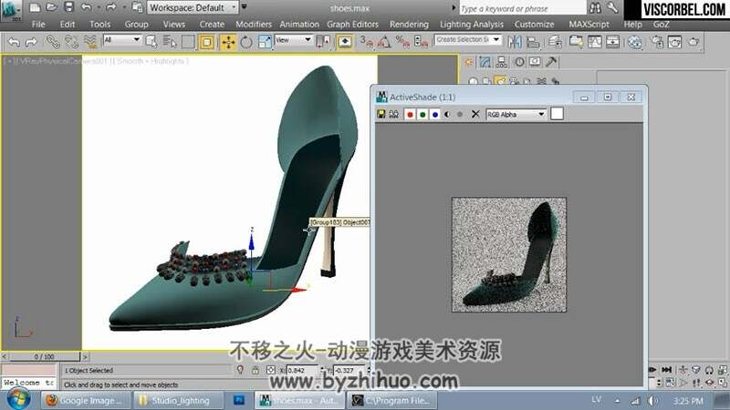Open the Manage Layers icon
The width and height of the screenshot is (730, 410).
pyautogui.click(x=555, y=42)
